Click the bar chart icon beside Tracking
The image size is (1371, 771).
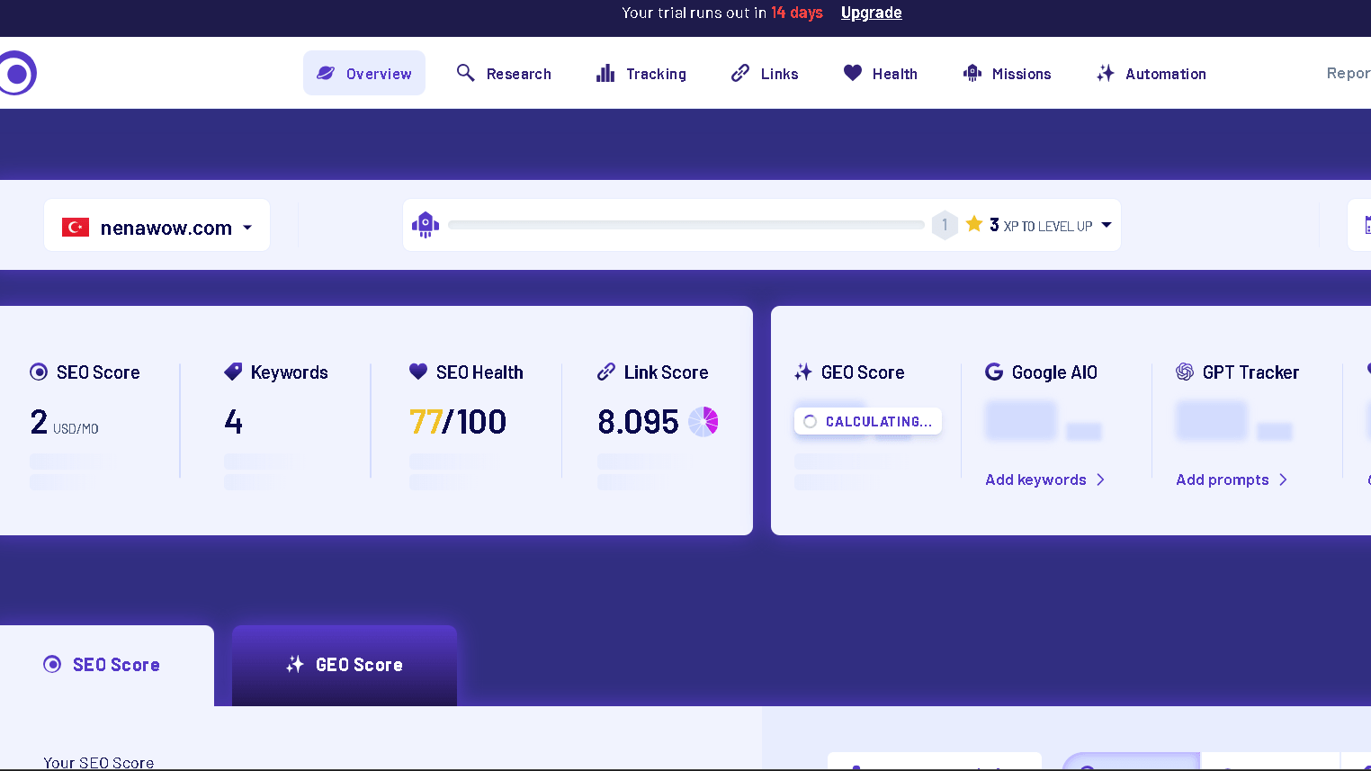(x=605, y=73)
